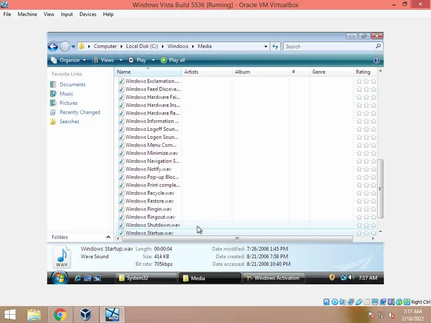Click the icon of Windows Restore.wav
This screenshot has width=431, height=323.
121,201
